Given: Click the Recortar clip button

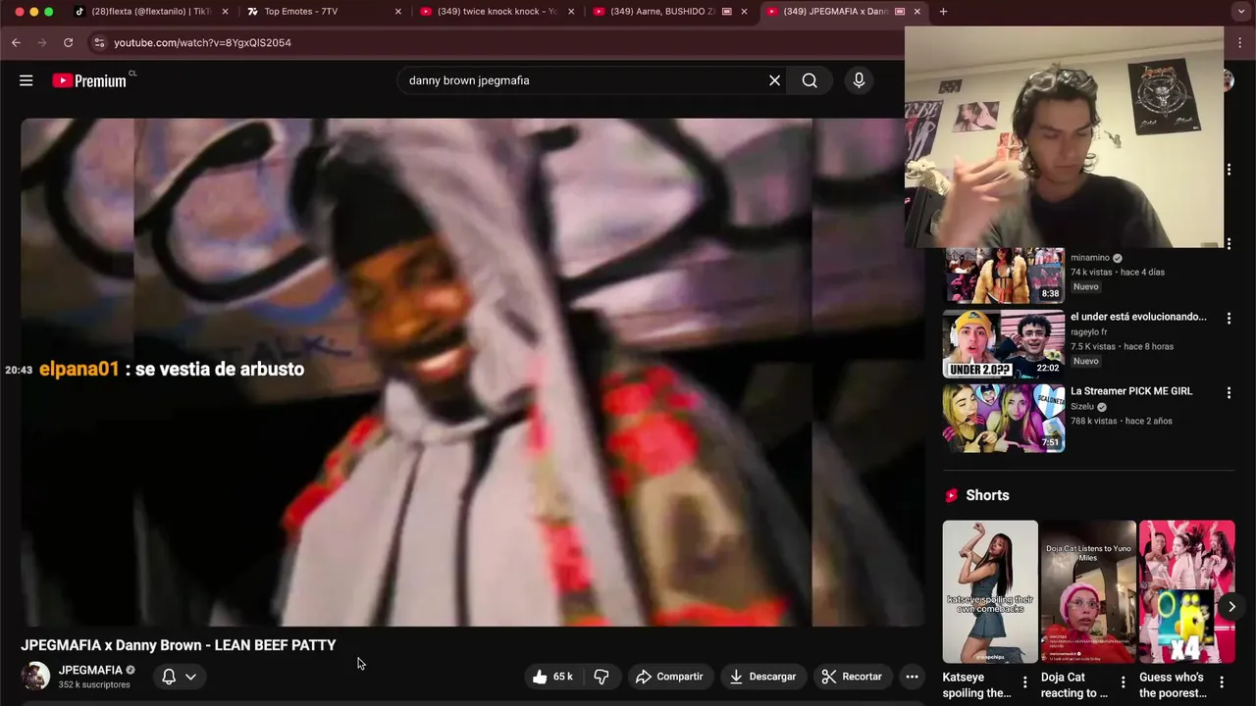Looking at the screenshot, I should coord(852,677).
